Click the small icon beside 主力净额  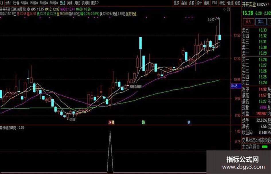coord(258,147)
